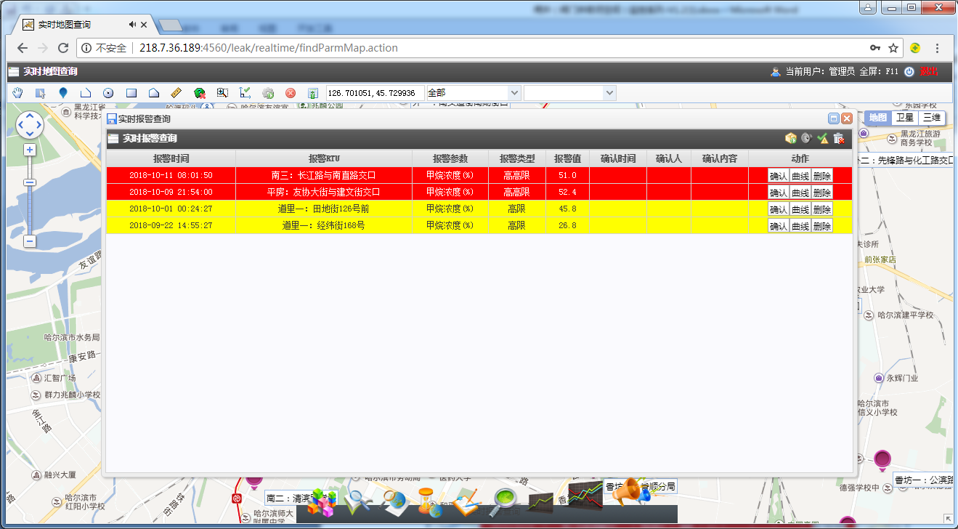The height and width of the screenshot is (529, 958).
Task: Click 确认 for the 51.0 alarm row
Action: [x=778, y=176]
